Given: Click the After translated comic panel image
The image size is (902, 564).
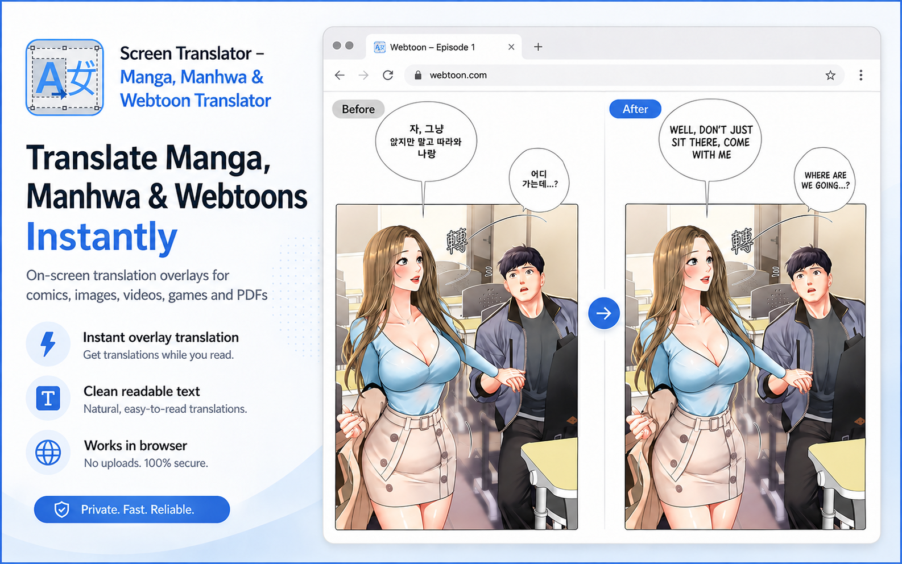Looking at the screenshot, I should (746, 367).
